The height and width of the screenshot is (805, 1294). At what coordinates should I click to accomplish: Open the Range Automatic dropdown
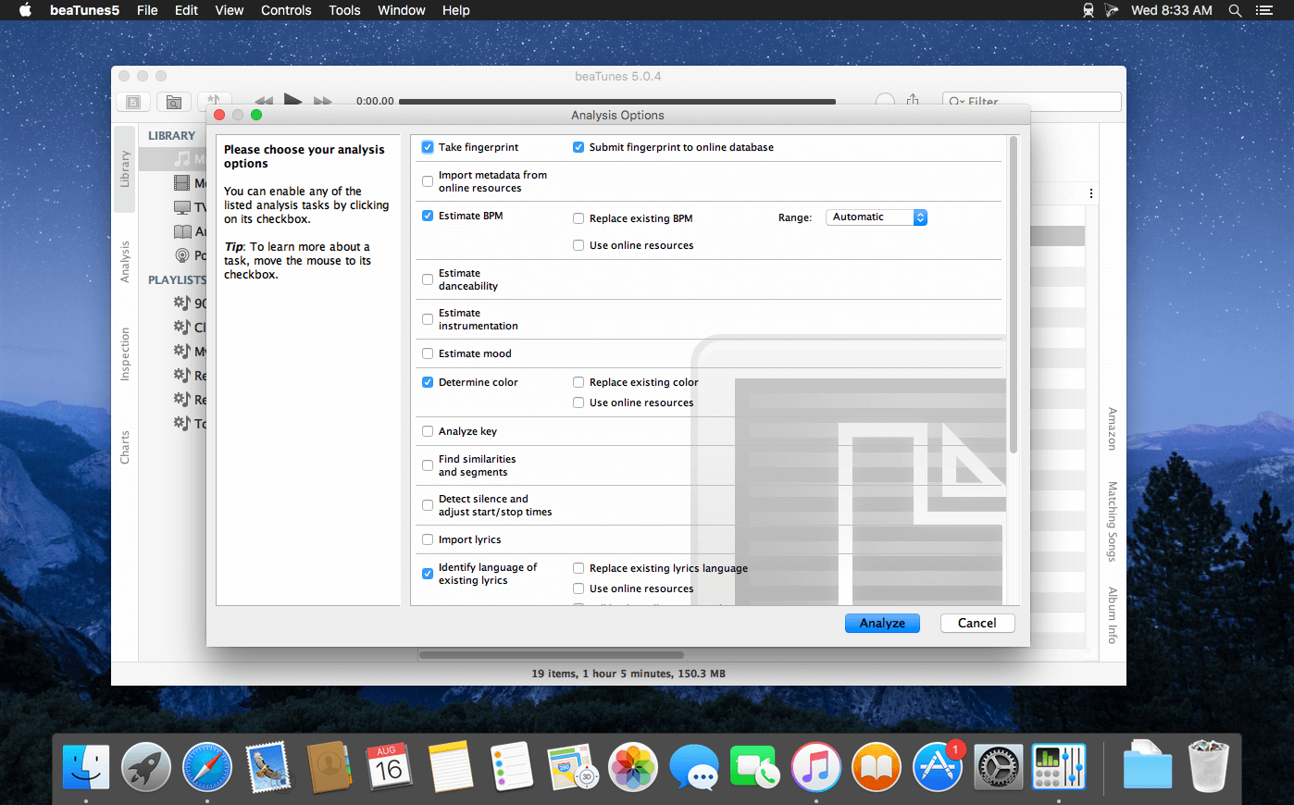[876, 217]
